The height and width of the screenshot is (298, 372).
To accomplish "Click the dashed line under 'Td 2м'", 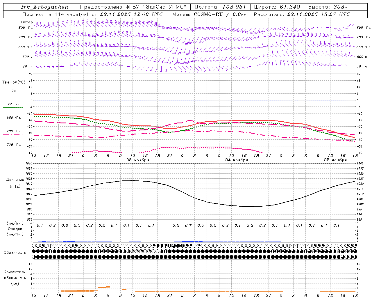I will coord(13,108).
